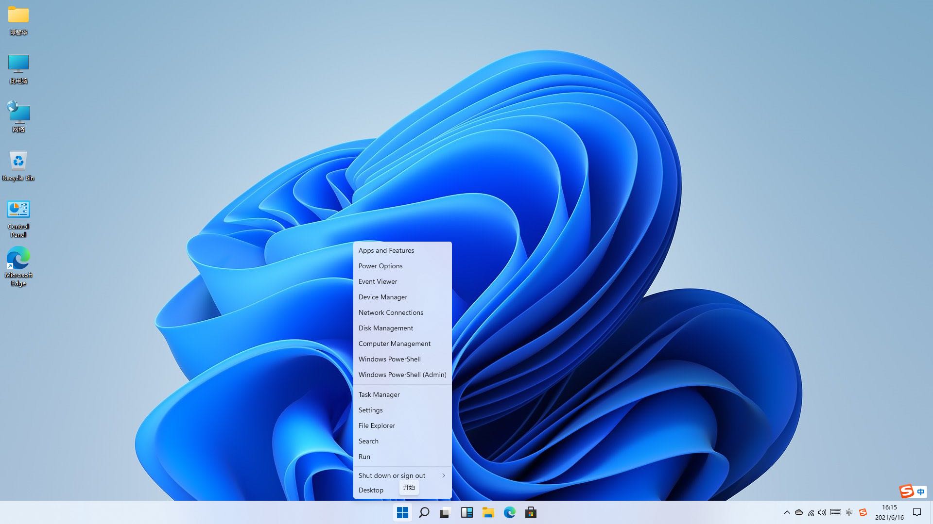The image size is (933, 524).
Task: Choose Device Manager from the menu
Action: 383,297
